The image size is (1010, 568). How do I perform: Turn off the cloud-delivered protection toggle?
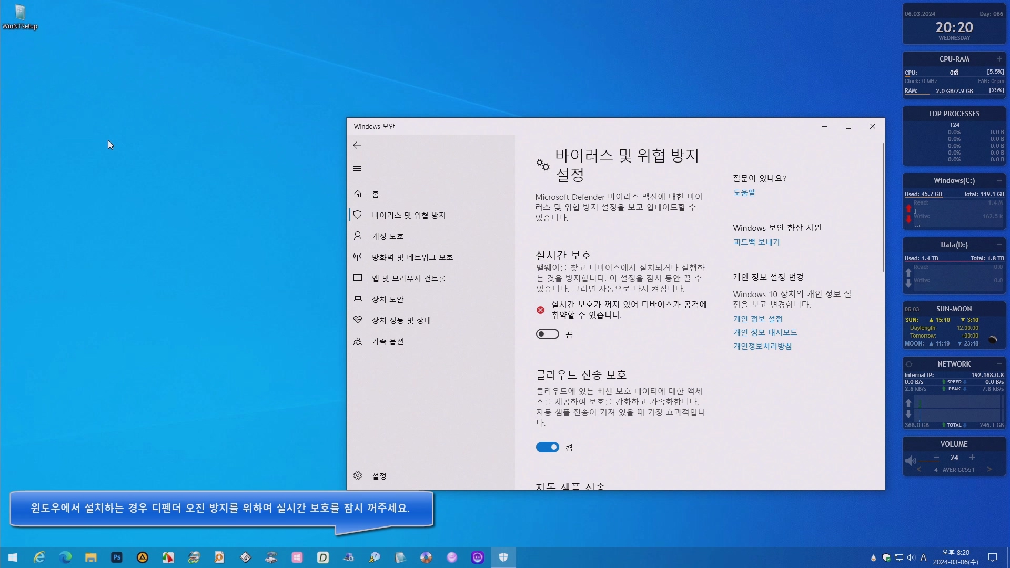[547, 447]
